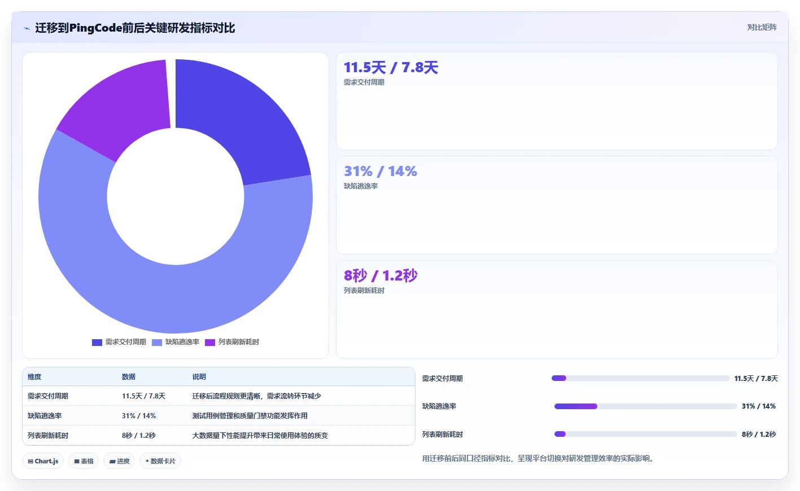The height and width of the screenshot is (491, 800).
Task: Click the 对比矩阵 label in header
Action: tap(762, 27)
